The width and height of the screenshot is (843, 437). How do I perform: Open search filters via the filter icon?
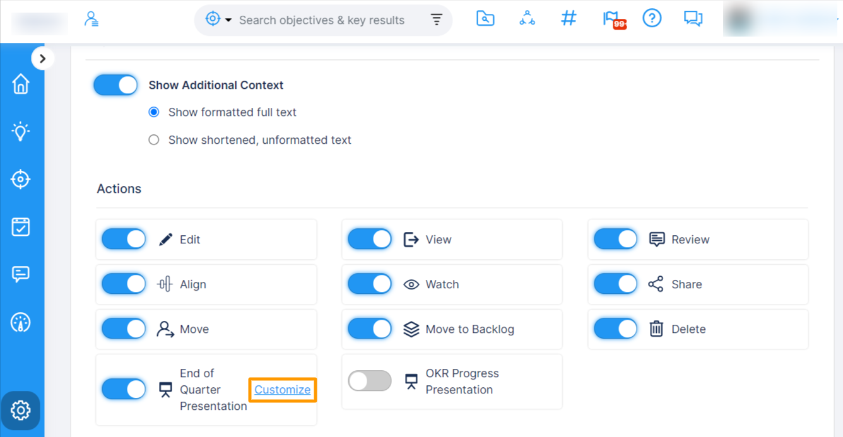(437, 19)
